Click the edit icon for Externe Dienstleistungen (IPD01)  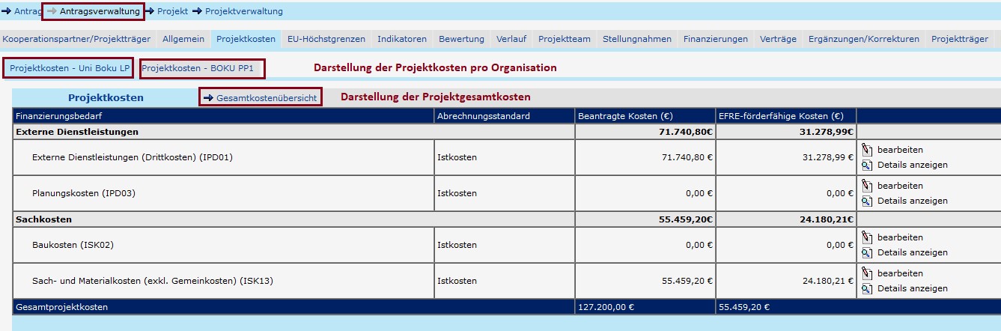coord(867,150)
